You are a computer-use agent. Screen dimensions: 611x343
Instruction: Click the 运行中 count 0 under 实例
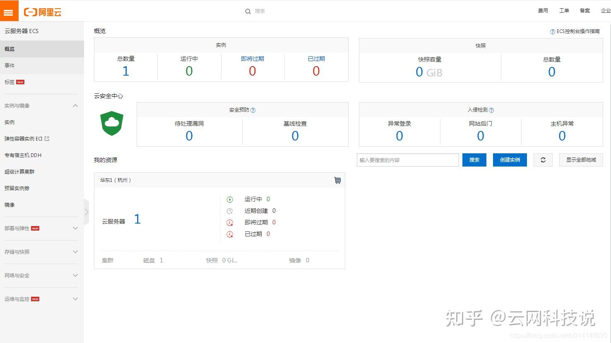(189, 71)
